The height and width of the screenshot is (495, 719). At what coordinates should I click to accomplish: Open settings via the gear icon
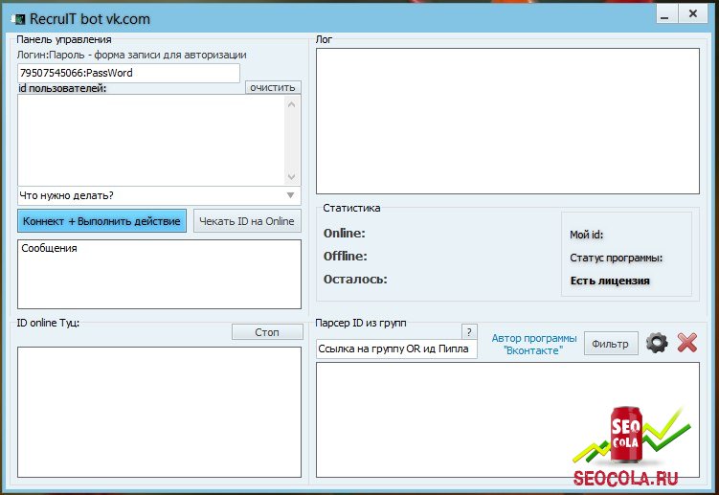[x=657, y=343]
